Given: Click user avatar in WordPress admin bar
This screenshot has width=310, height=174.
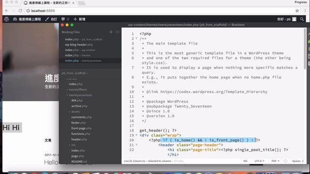Looking at the screenshot, I should coord(294,19).
